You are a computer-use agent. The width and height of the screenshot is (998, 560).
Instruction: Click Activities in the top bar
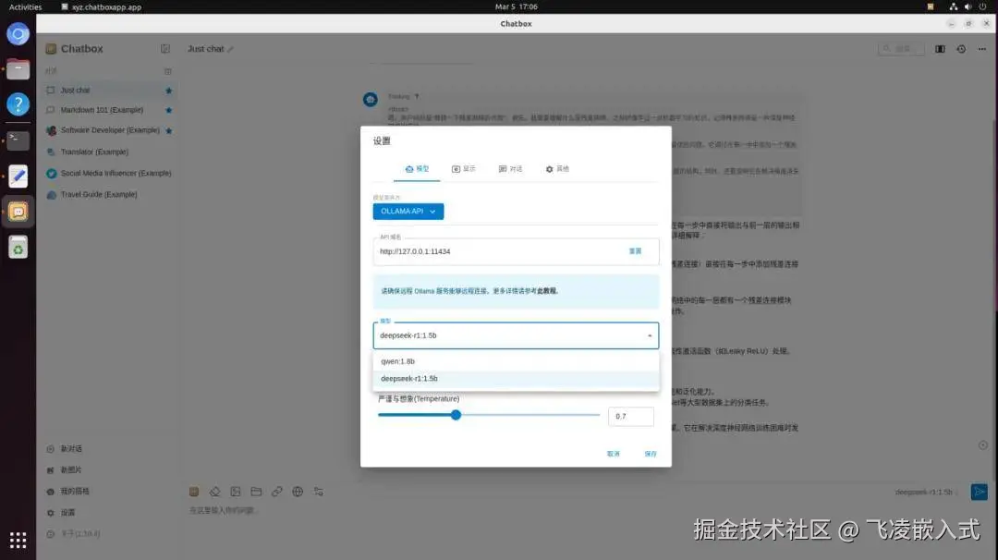[26, 7]
